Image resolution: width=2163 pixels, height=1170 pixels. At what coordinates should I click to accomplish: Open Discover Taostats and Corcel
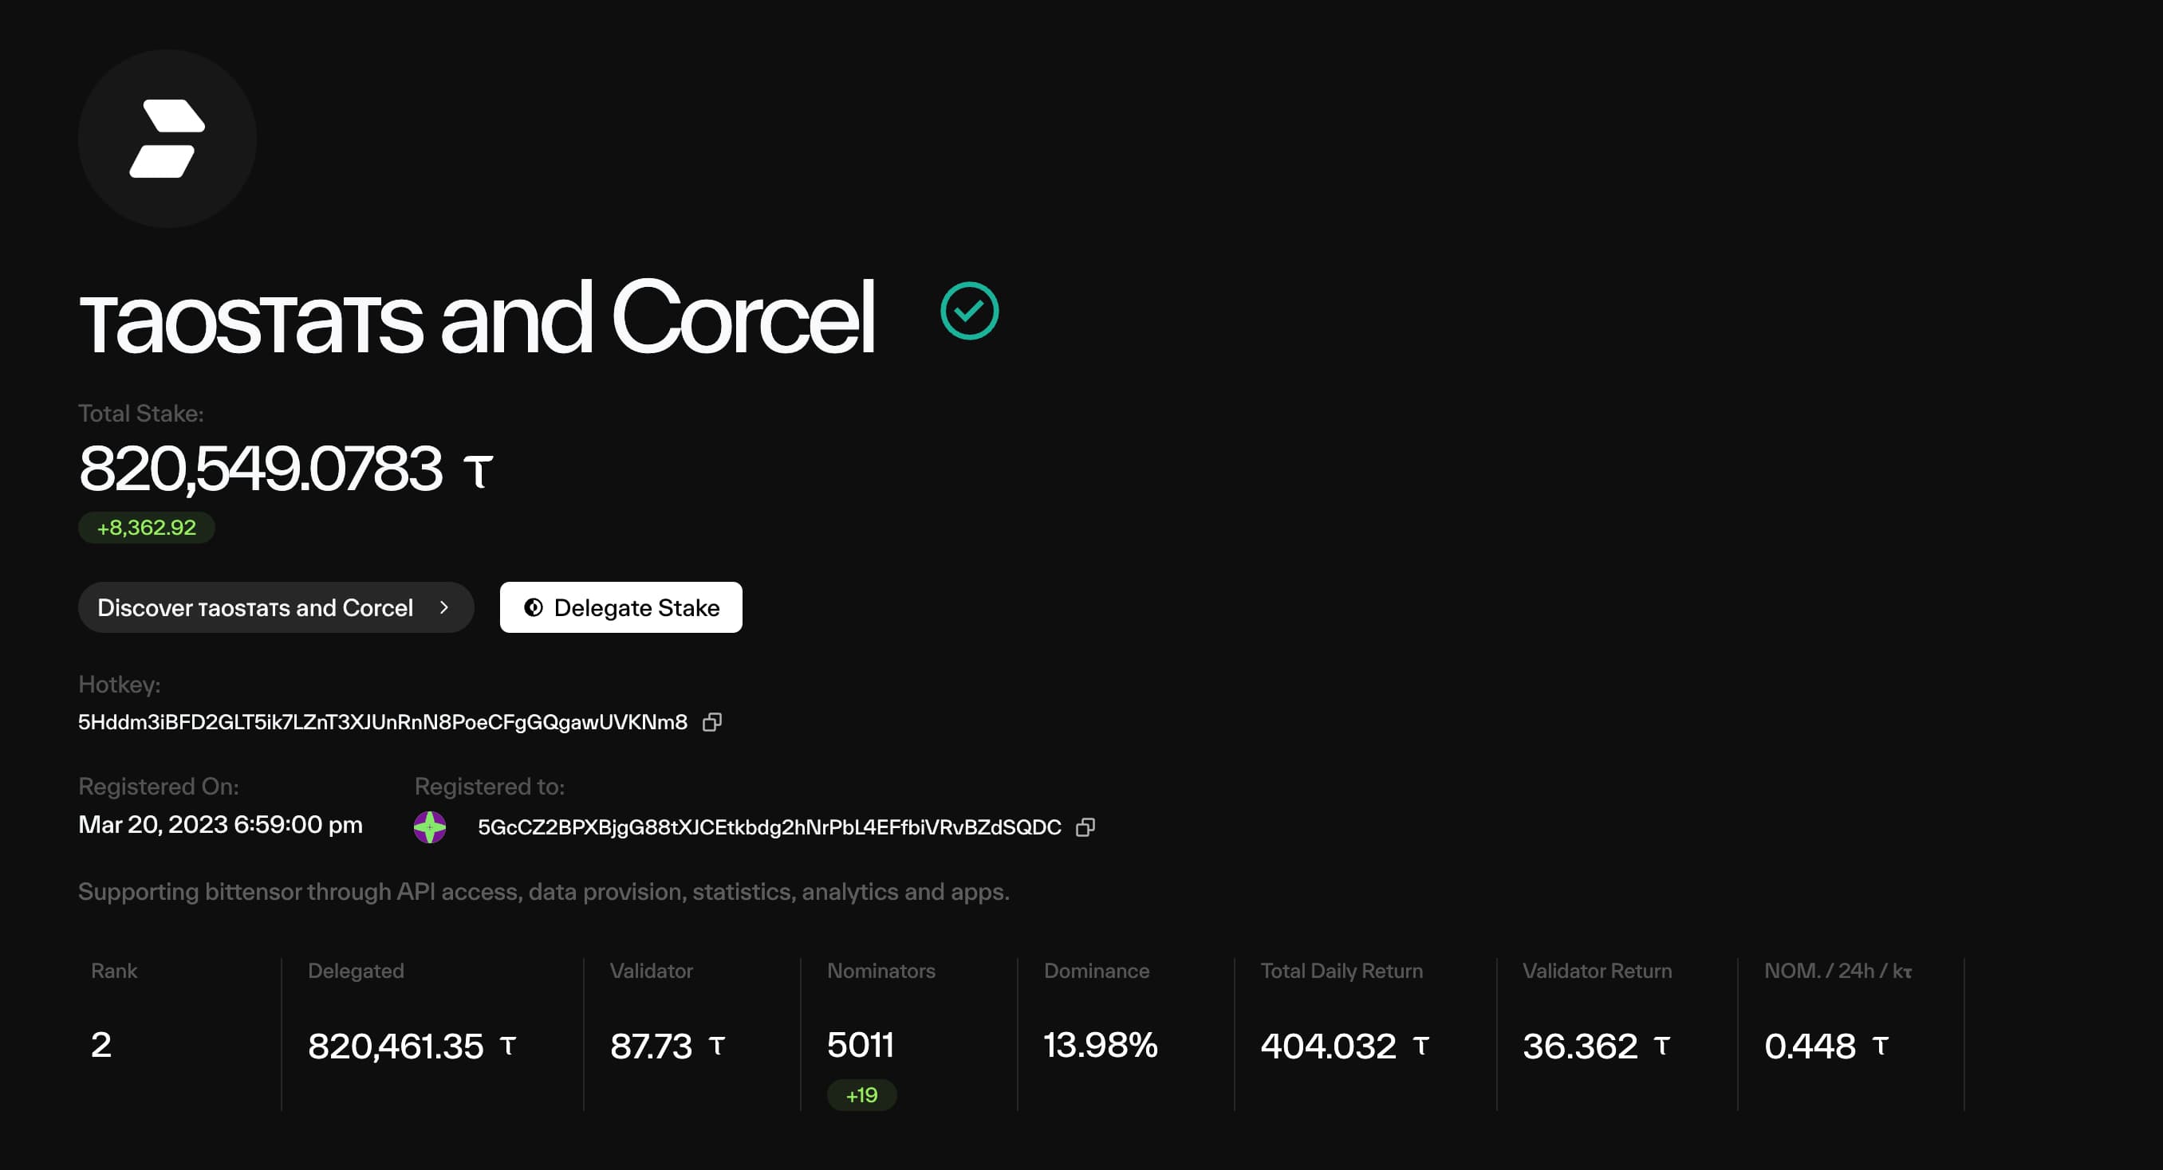coord(276,607)
